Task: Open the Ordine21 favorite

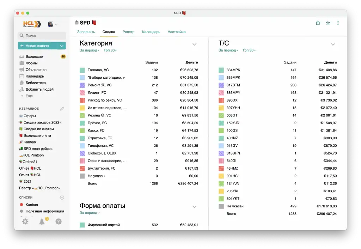Action: point(28,162)
